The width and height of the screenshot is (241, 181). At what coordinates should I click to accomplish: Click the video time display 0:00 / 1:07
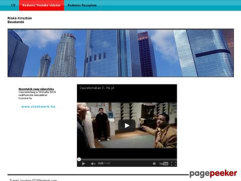pyautogui.click(x=104, y=163)
